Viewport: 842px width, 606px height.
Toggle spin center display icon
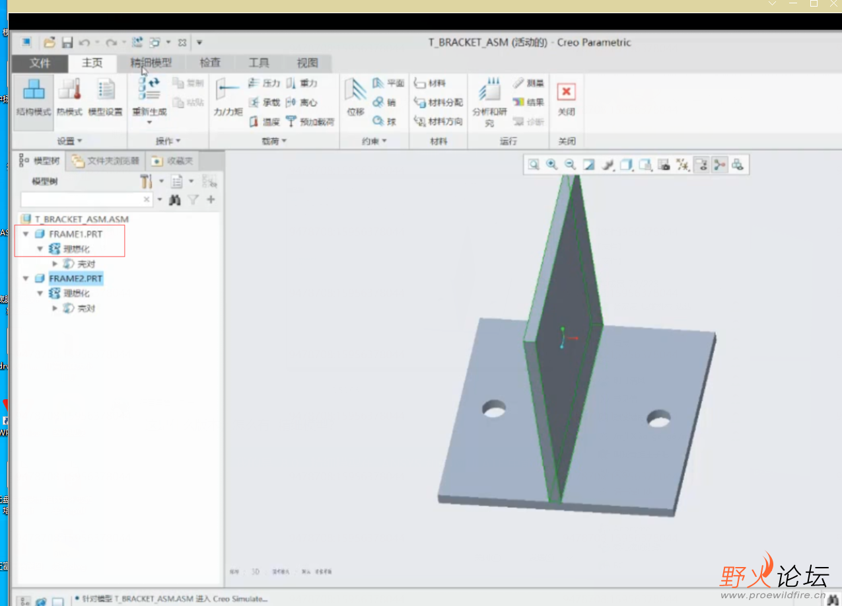720,165
